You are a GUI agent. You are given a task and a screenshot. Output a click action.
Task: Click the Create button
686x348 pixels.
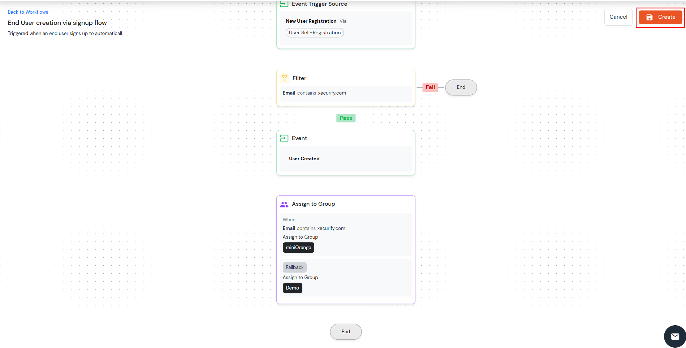coord(660,17)
